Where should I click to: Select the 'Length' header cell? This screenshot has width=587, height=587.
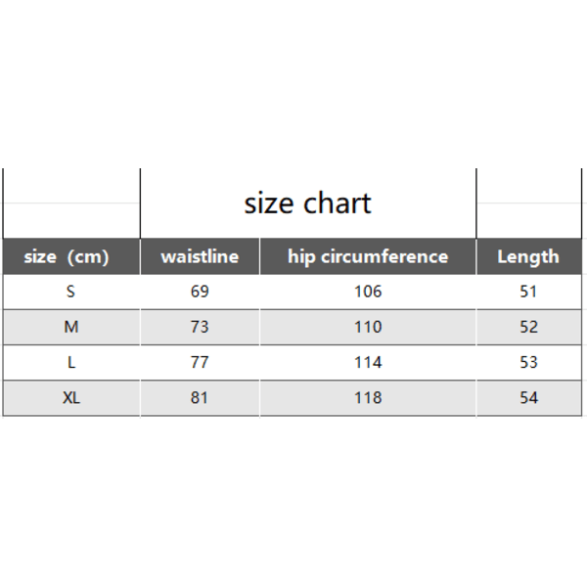coord(529,256)
